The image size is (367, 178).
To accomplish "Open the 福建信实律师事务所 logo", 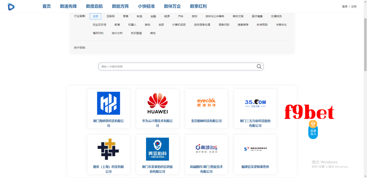I will (x=255, y=149).
